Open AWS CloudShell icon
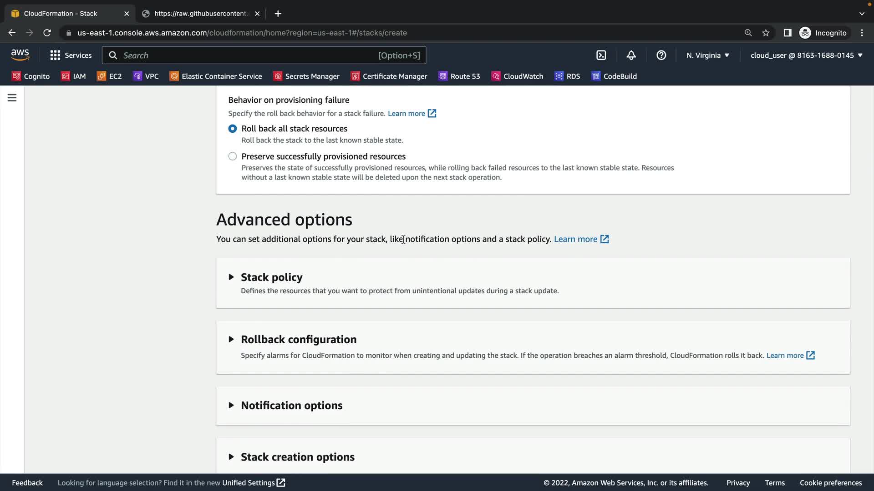Image resolution: width=874 pixels, height=491 pixels. [601, 55]
